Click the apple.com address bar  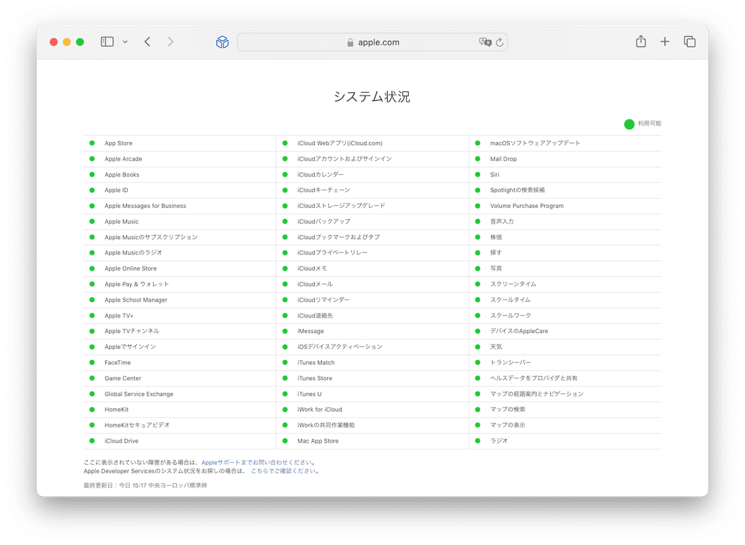point(372,42)
